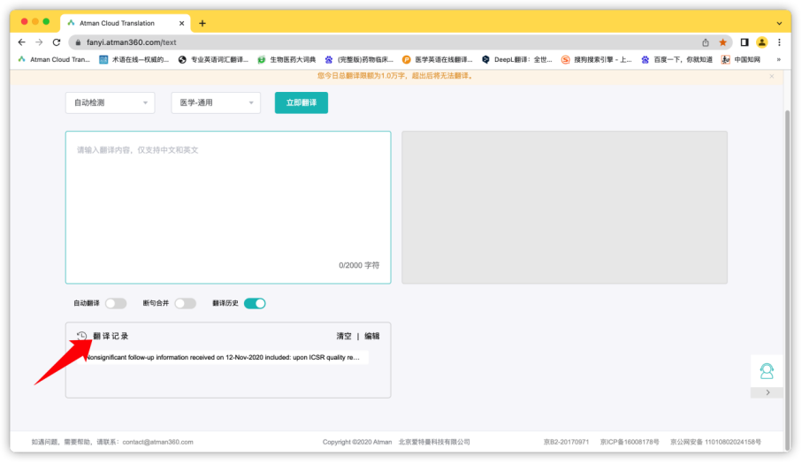Viewport: 802px width, 463px height.
Task: Open the 搜狗搜索引擎 bookmark
Action: pos(596,59)
